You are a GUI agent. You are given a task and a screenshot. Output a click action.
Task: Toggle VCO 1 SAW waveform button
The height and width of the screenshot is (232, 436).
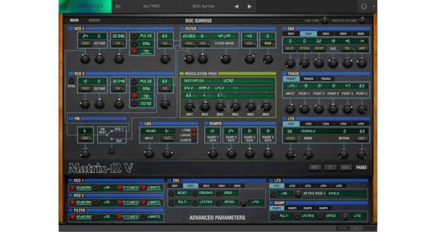(x=134, y=44)
